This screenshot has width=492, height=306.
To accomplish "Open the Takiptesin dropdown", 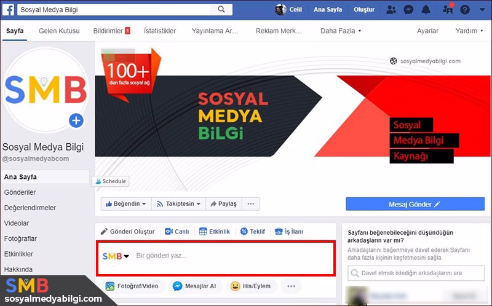I will point(178,204).
